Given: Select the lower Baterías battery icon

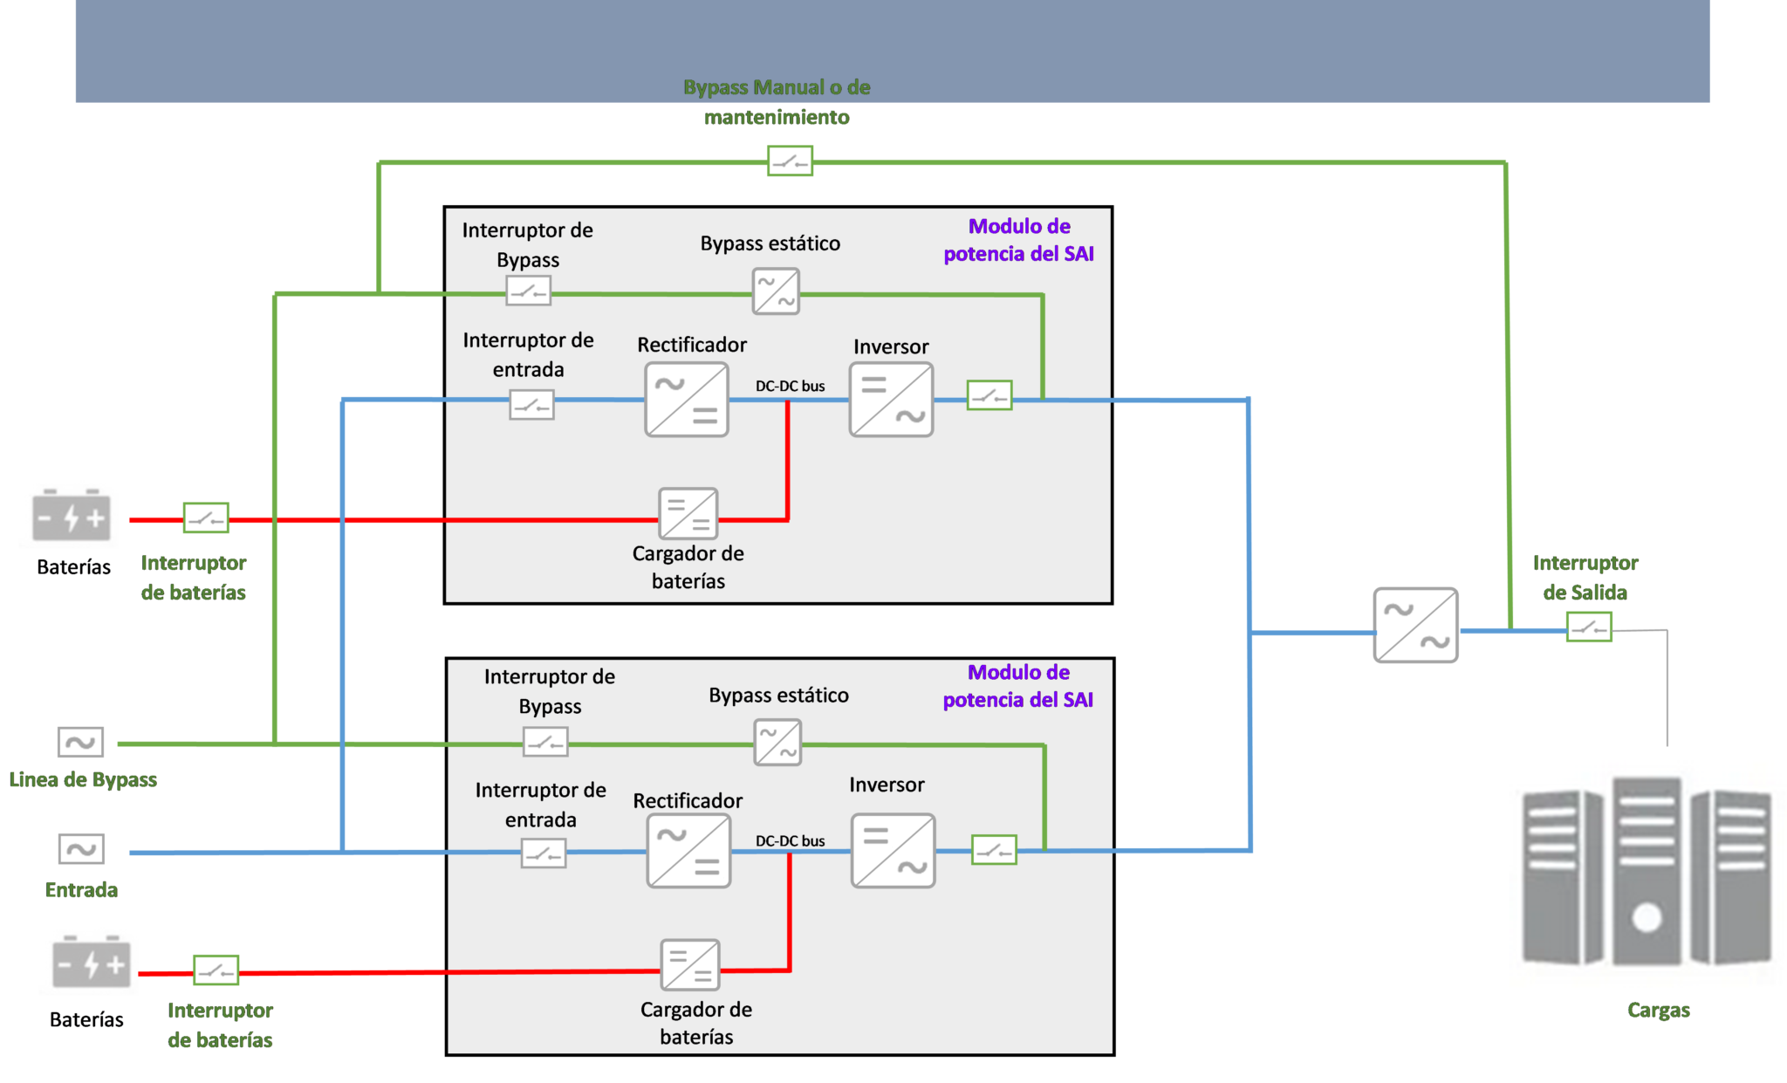Looking at the screenshot, I should [x=92, y=962].
